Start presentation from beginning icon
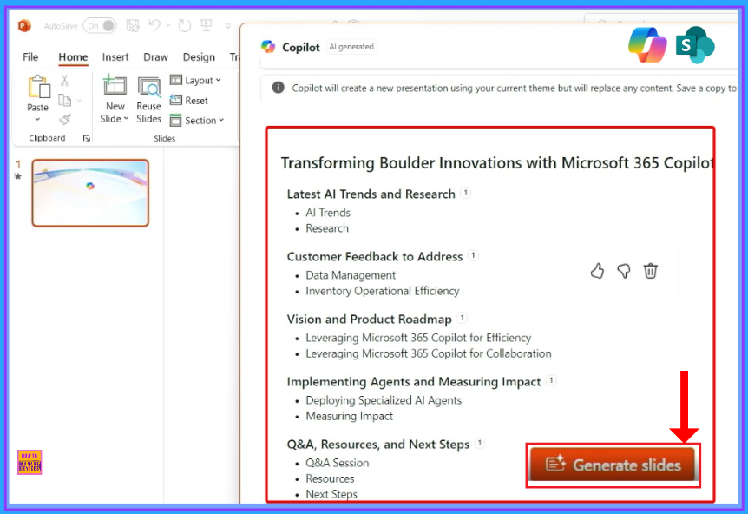The height and width of the screenshot is (514, 748). (206, 25)
